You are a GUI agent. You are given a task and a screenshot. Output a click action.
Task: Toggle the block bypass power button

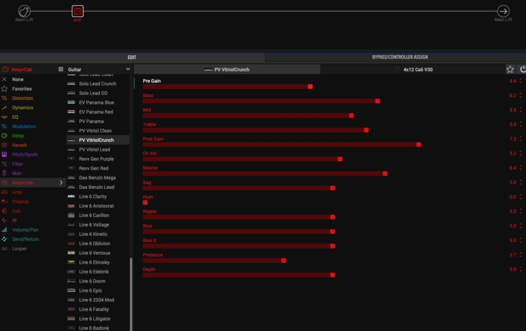pos(522,69)
